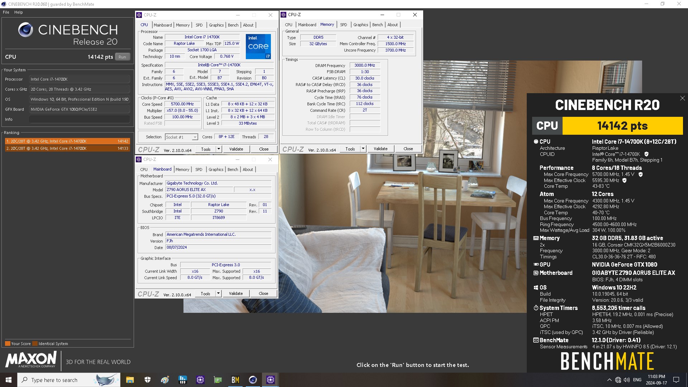688x387 pixels.
Task: Open Tools dropdown arrow in CPU-Z Memory window
Action: tap(363, 149)
